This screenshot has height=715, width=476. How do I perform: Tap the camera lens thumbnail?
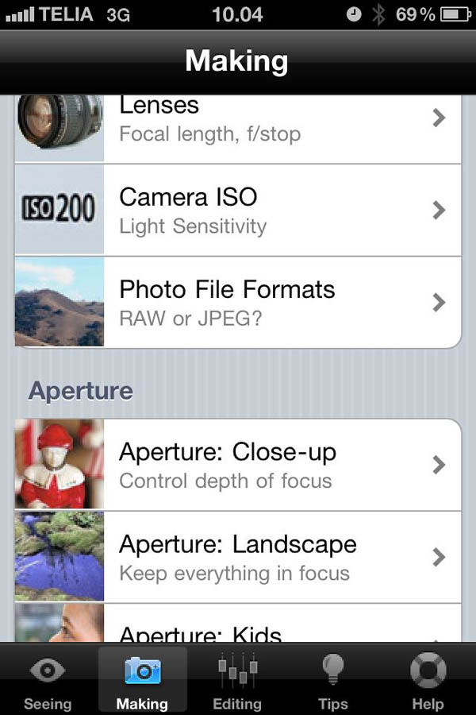point(59,123)
